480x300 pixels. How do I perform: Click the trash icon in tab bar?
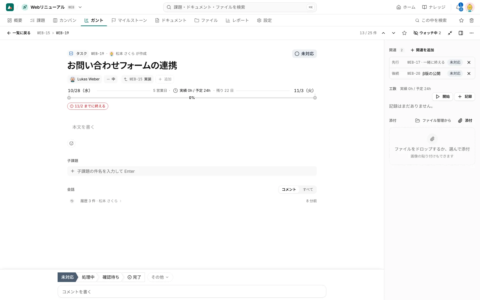point(472,20)
